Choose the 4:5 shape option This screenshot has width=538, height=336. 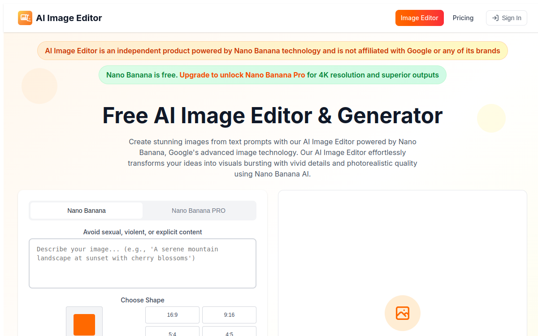tap(229, 332)
